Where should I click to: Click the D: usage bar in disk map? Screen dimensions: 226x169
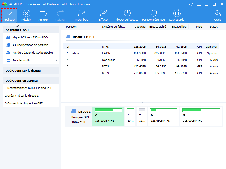click(164, 110)
